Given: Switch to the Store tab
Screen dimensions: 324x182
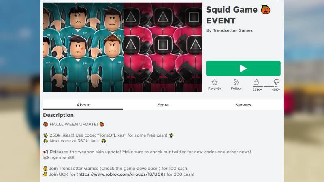Looking at the screenshot, I should coord(163,105).
